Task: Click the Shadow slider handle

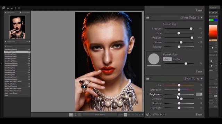Action: click(179, 103)
